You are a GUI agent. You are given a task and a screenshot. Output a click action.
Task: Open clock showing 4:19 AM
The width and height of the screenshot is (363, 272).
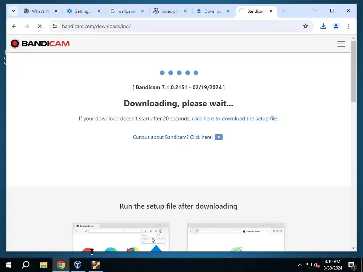[333, 265]
